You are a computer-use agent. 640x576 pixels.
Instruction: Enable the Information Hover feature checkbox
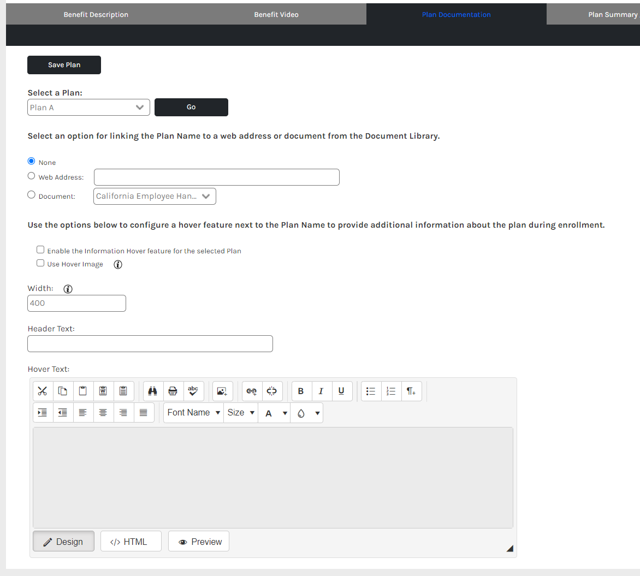[40, 250]
